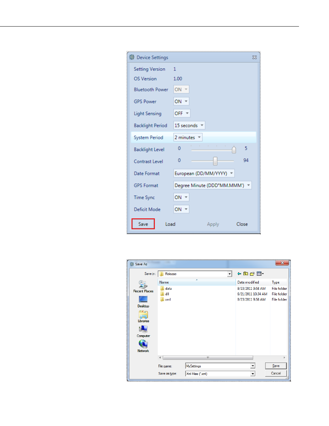The image size is (329, 426).
Task: Click Save in the Save As dialog
Action: [276, 366]
